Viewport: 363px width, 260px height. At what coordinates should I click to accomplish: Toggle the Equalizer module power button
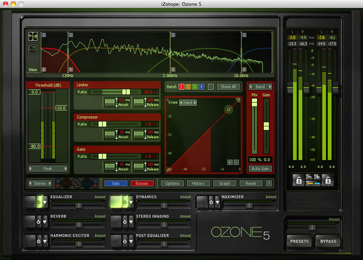tap(38, 202)
